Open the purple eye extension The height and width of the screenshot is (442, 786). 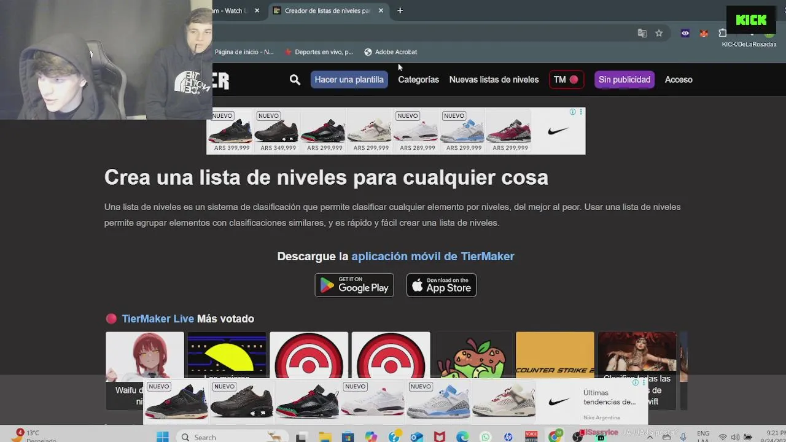point(685,33)
